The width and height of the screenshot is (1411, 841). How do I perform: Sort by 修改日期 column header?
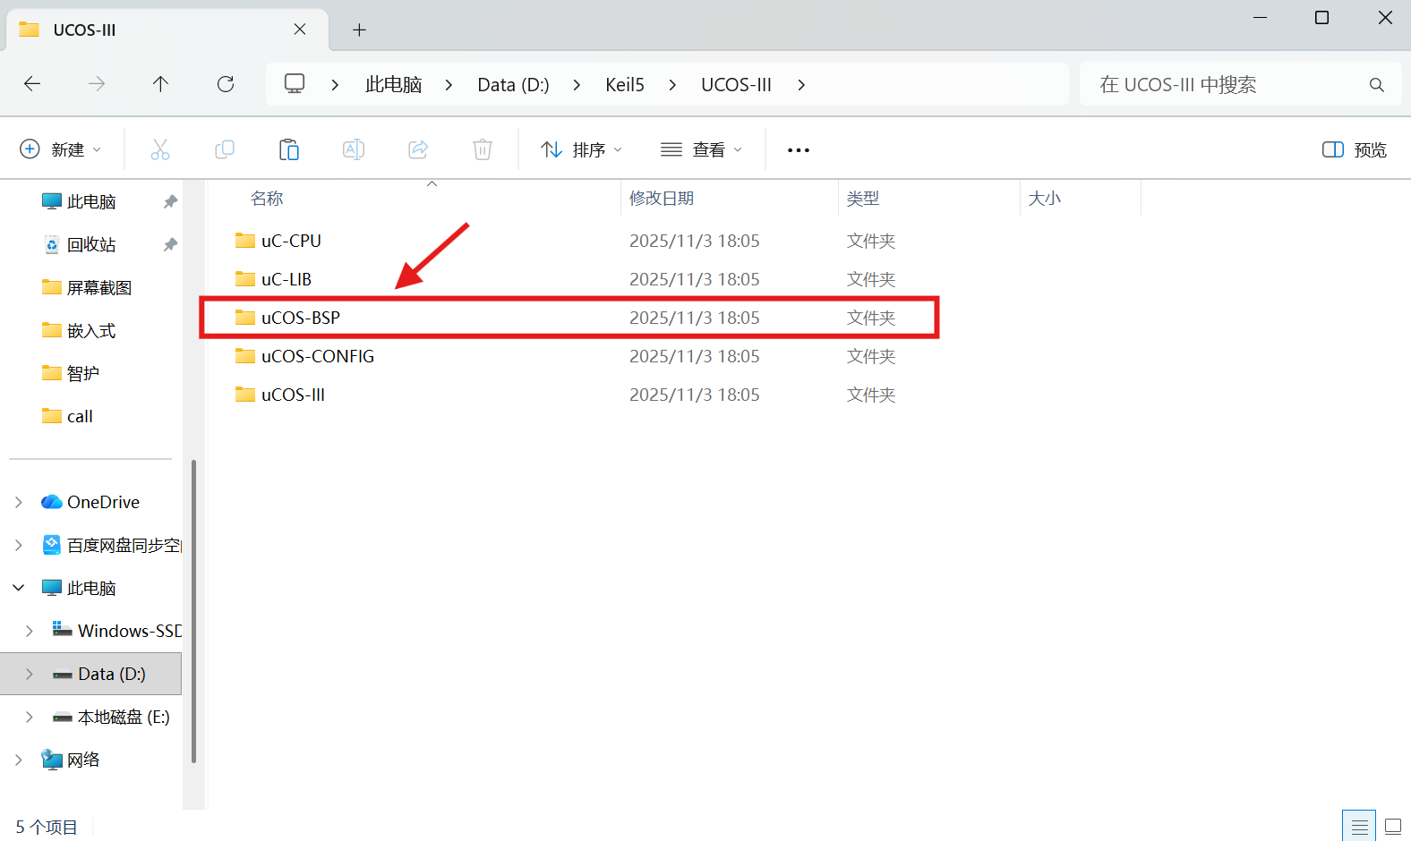coord(662,199)
